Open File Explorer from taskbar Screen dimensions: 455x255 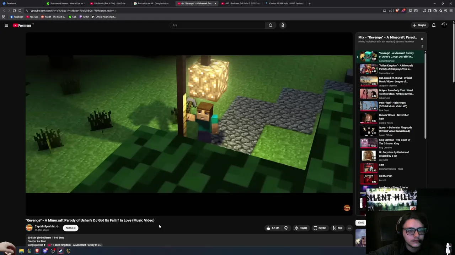(x=21, y=251)
